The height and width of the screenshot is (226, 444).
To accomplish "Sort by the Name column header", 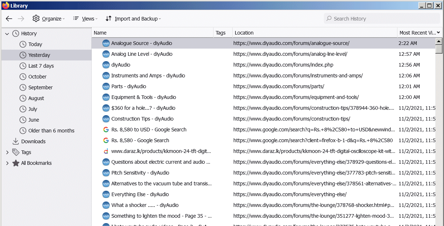I will point(153,33).
